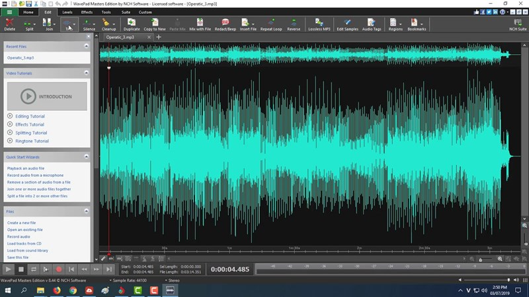Collapse the Quick Start Wizards panel

click(87, 156)
